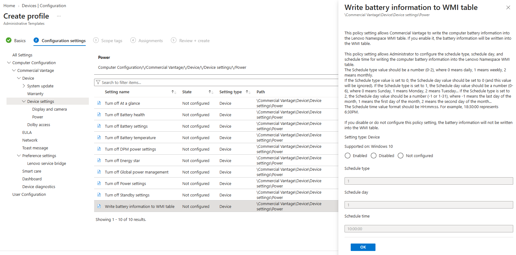Open the ellipsis menu beside Create profile
This screenshot has width=516, height=255.
click(59, 16)
